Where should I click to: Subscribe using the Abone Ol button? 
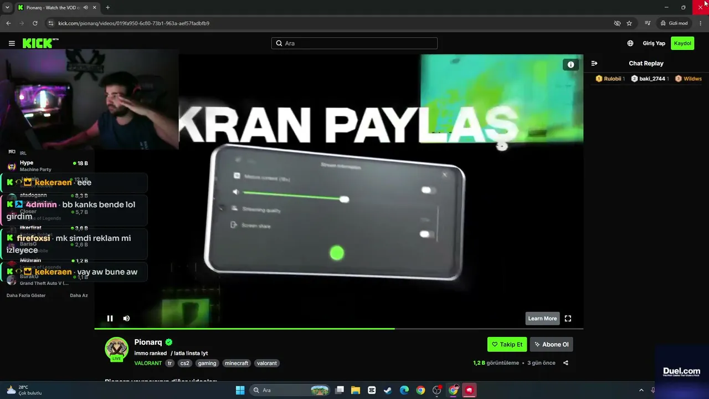pos(551,344)
